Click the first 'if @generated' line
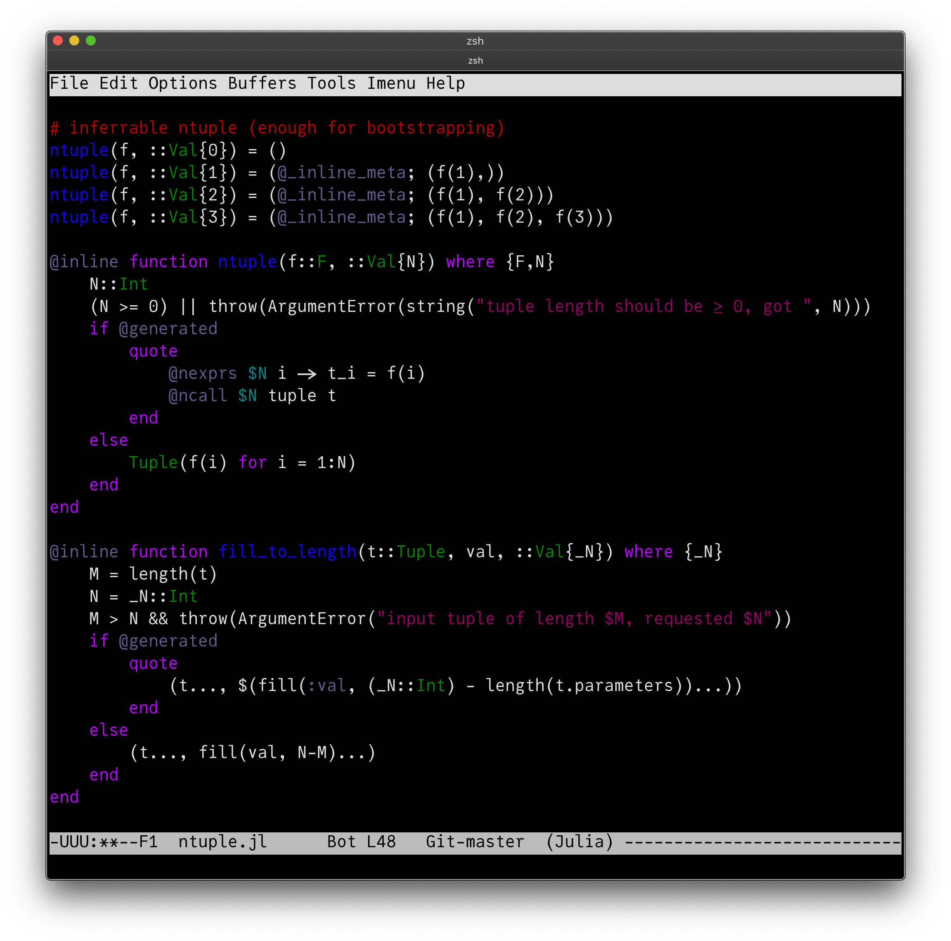 153,328
